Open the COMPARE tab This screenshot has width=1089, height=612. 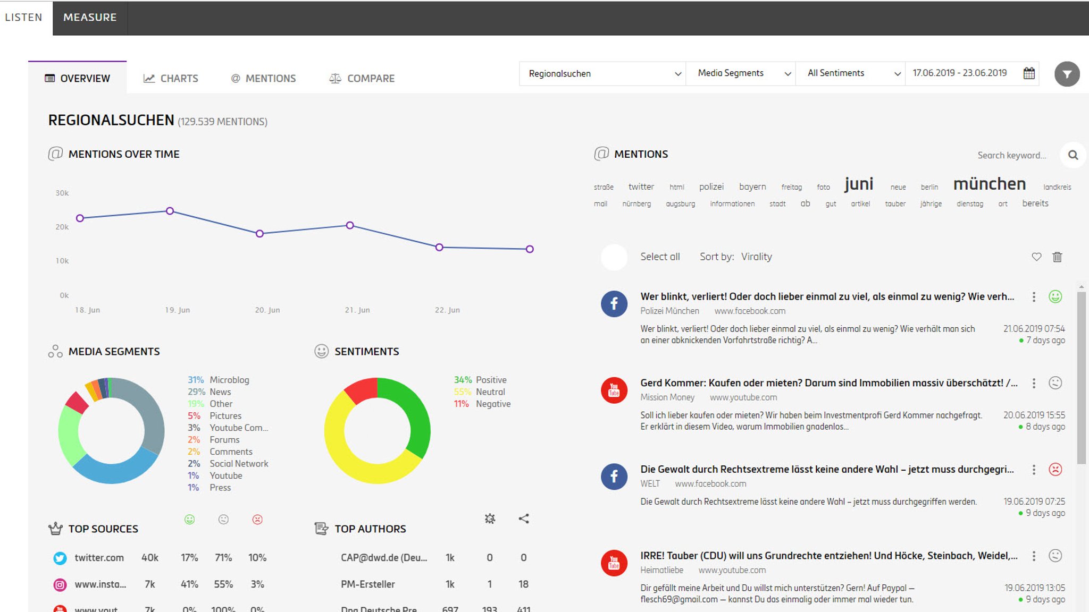coord(362,78)
